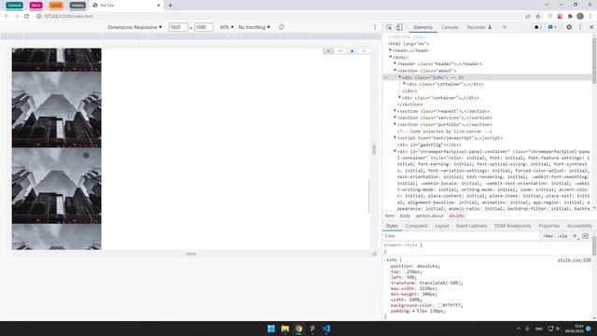Switch to the Console tab

pos(450,27)
